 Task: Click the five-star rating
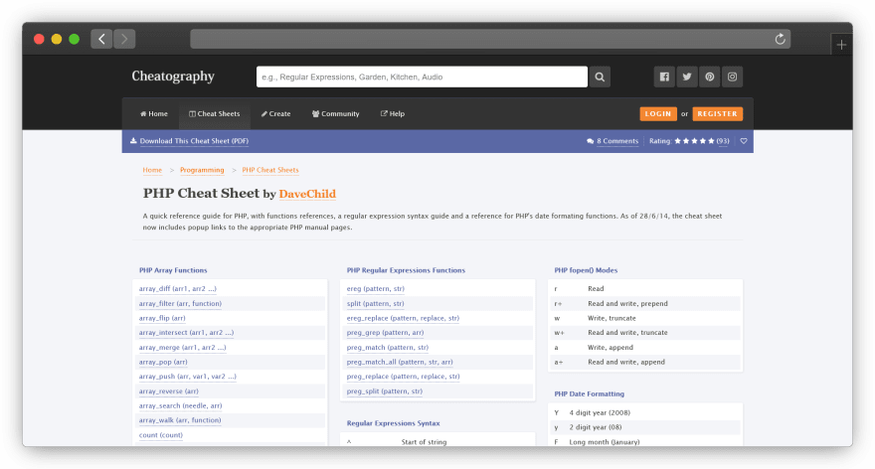pyautogui.click(x=694, y=141)
